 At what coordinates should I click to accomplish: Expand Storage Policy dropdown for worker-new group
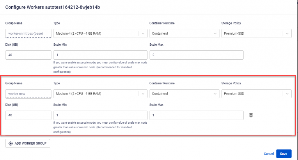[x=287, y=94]
